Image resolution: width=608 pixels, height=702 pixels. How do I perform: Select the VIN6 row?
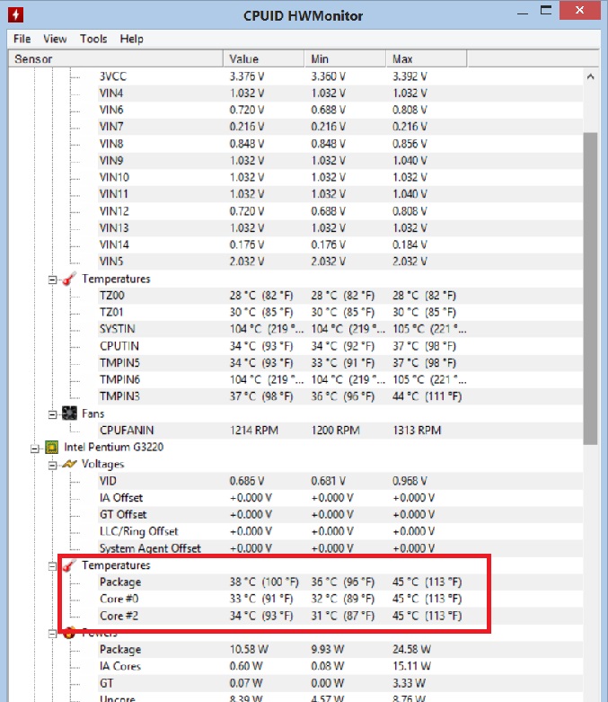pyautogui.click(x=340, y=111)
